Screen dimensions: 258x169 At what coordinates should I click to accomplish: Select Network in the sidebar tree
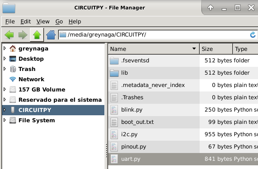pos(31,79)
